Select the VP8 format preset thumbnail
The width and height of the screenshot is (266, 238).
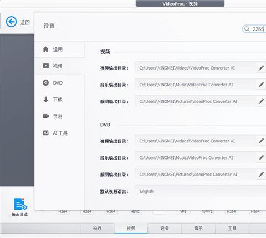[183, 212]
